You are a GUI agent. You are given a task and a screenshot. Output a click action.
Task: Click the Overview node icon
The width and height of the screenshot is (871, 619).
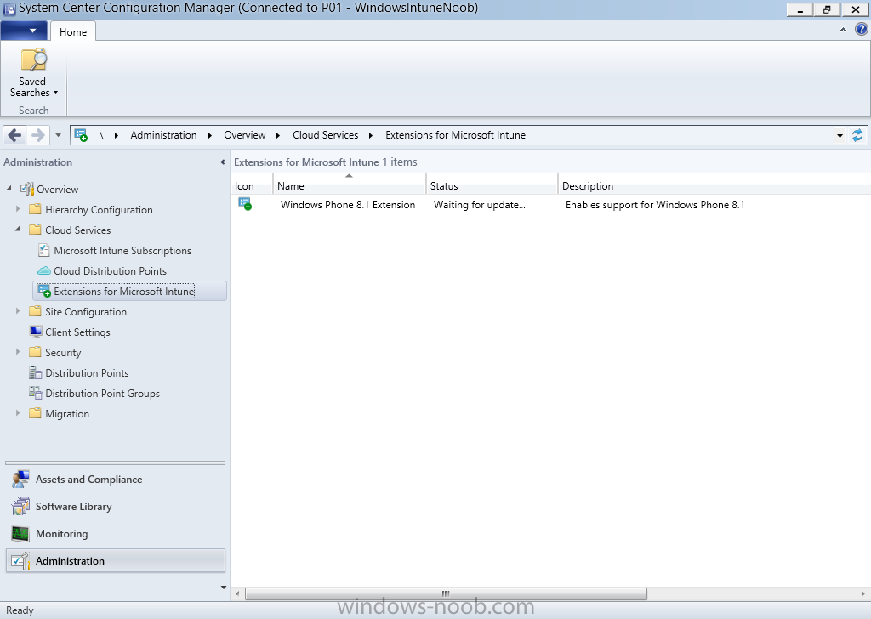point(27,189)
